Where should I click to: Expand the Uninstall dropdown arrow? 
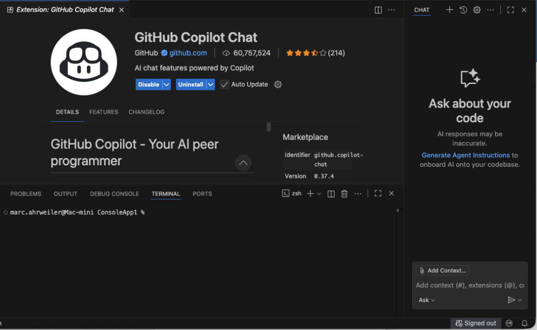210,84
